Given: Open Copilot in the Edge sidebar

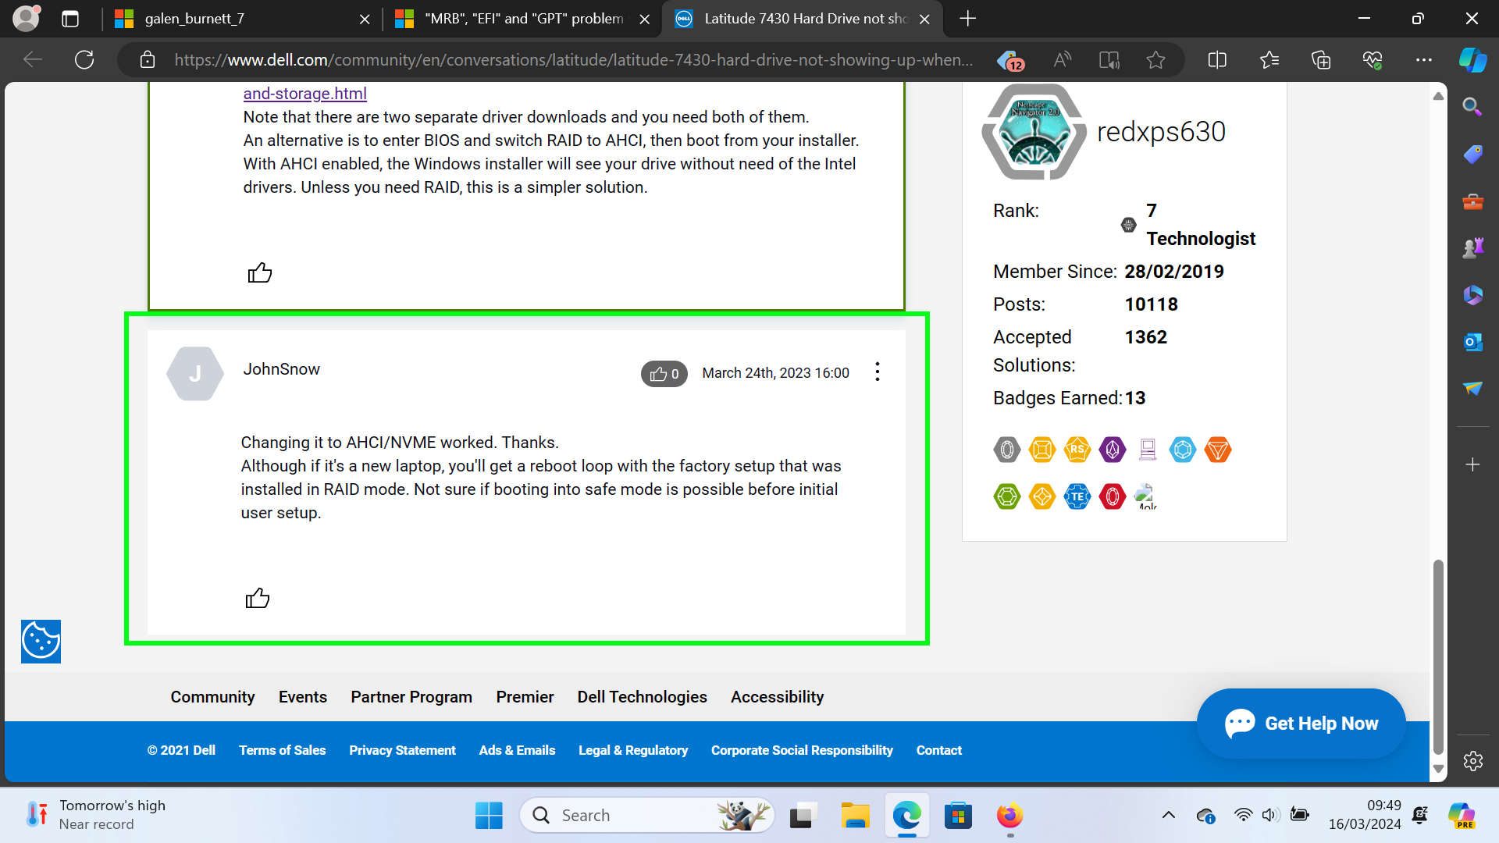Looking at the screenshot, I should point(1472,59).
